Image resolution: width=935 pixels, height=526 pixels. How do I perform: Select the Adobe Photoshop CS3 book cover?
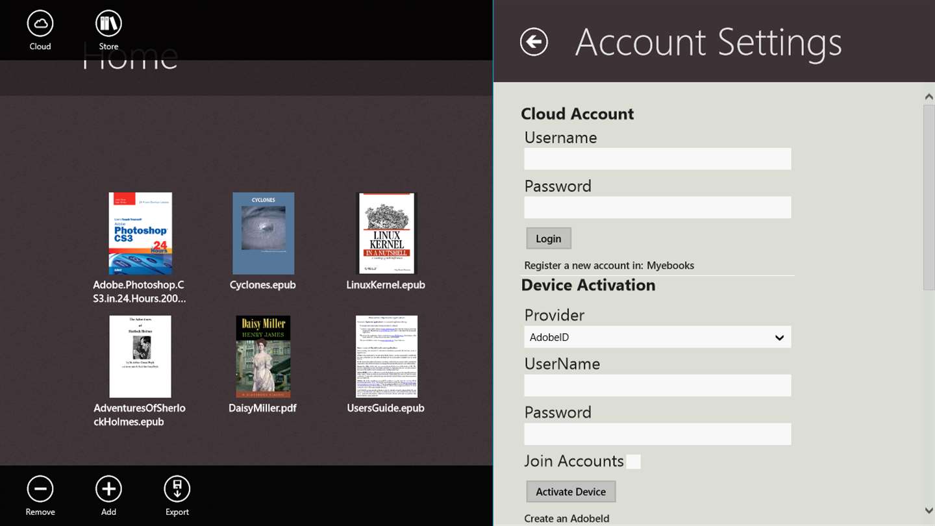pyautogui.click(x=140, y=233)
